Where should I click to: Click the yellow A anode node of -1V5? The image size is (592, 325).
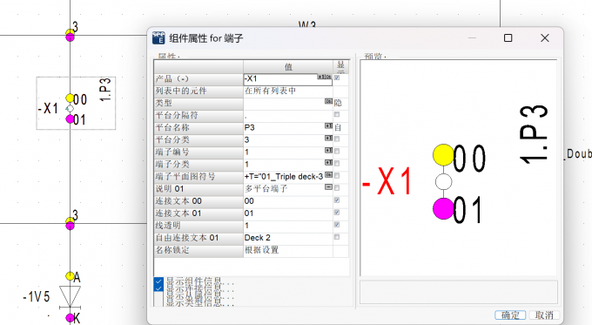[x=70, y=276]
